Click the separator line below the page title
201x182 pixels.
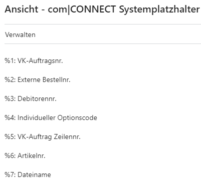[x=103, y=24]
